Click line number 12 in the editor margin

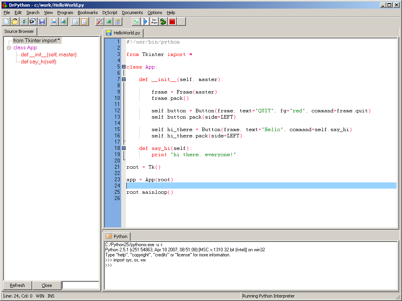pyautogui.click(x=117, y=110)
